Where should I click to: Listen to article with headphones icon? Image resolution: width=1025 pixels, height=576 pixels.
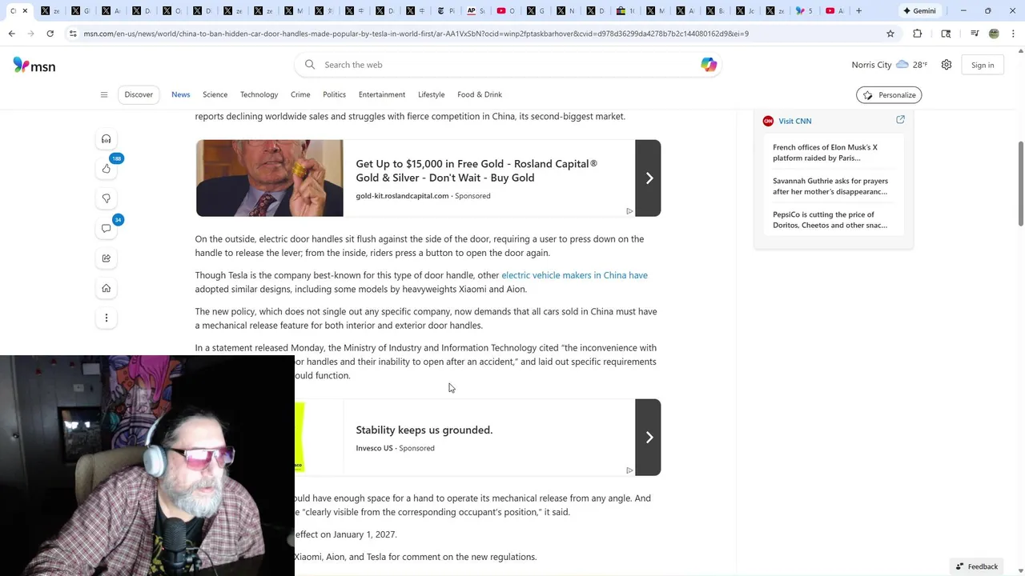(106, 138)
